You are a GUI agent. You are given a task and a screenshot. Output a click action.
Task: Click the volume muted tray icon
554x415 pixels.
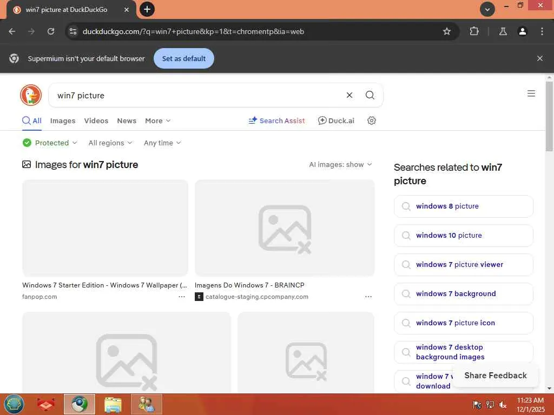click(503, 404)
